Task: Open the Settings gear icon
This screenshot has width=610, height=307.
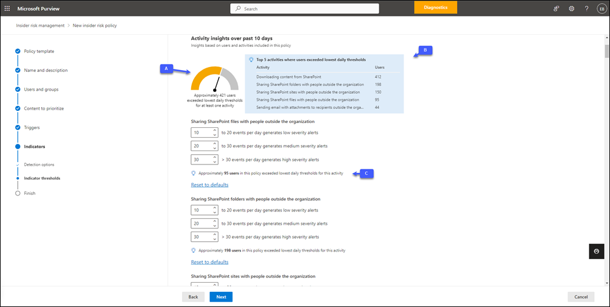Action: [572, 9]
